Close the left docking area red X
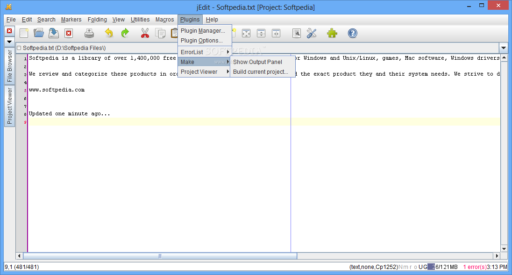Screen dimensions: 512x275 pyautogui.click(x=9, y=31)
